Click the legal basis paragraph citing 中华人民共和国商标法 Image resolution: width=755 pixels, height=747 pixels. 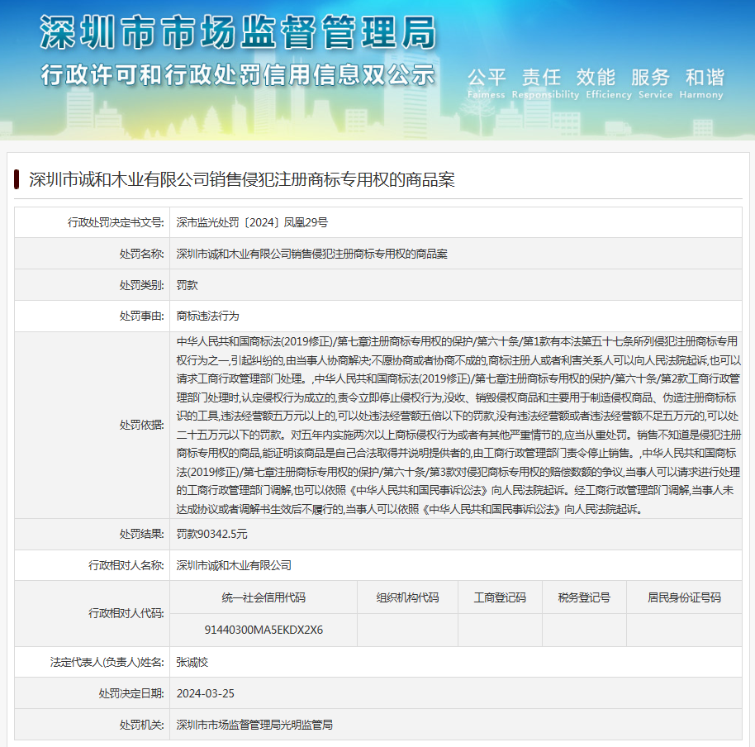coord(458,426)
